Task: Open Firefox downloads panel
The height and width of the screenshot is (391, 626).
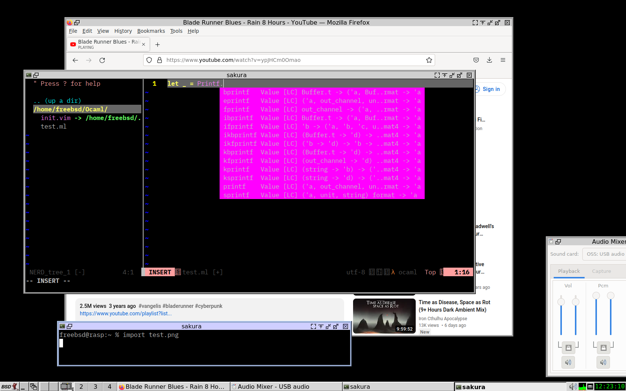Action: coord(490,60)
